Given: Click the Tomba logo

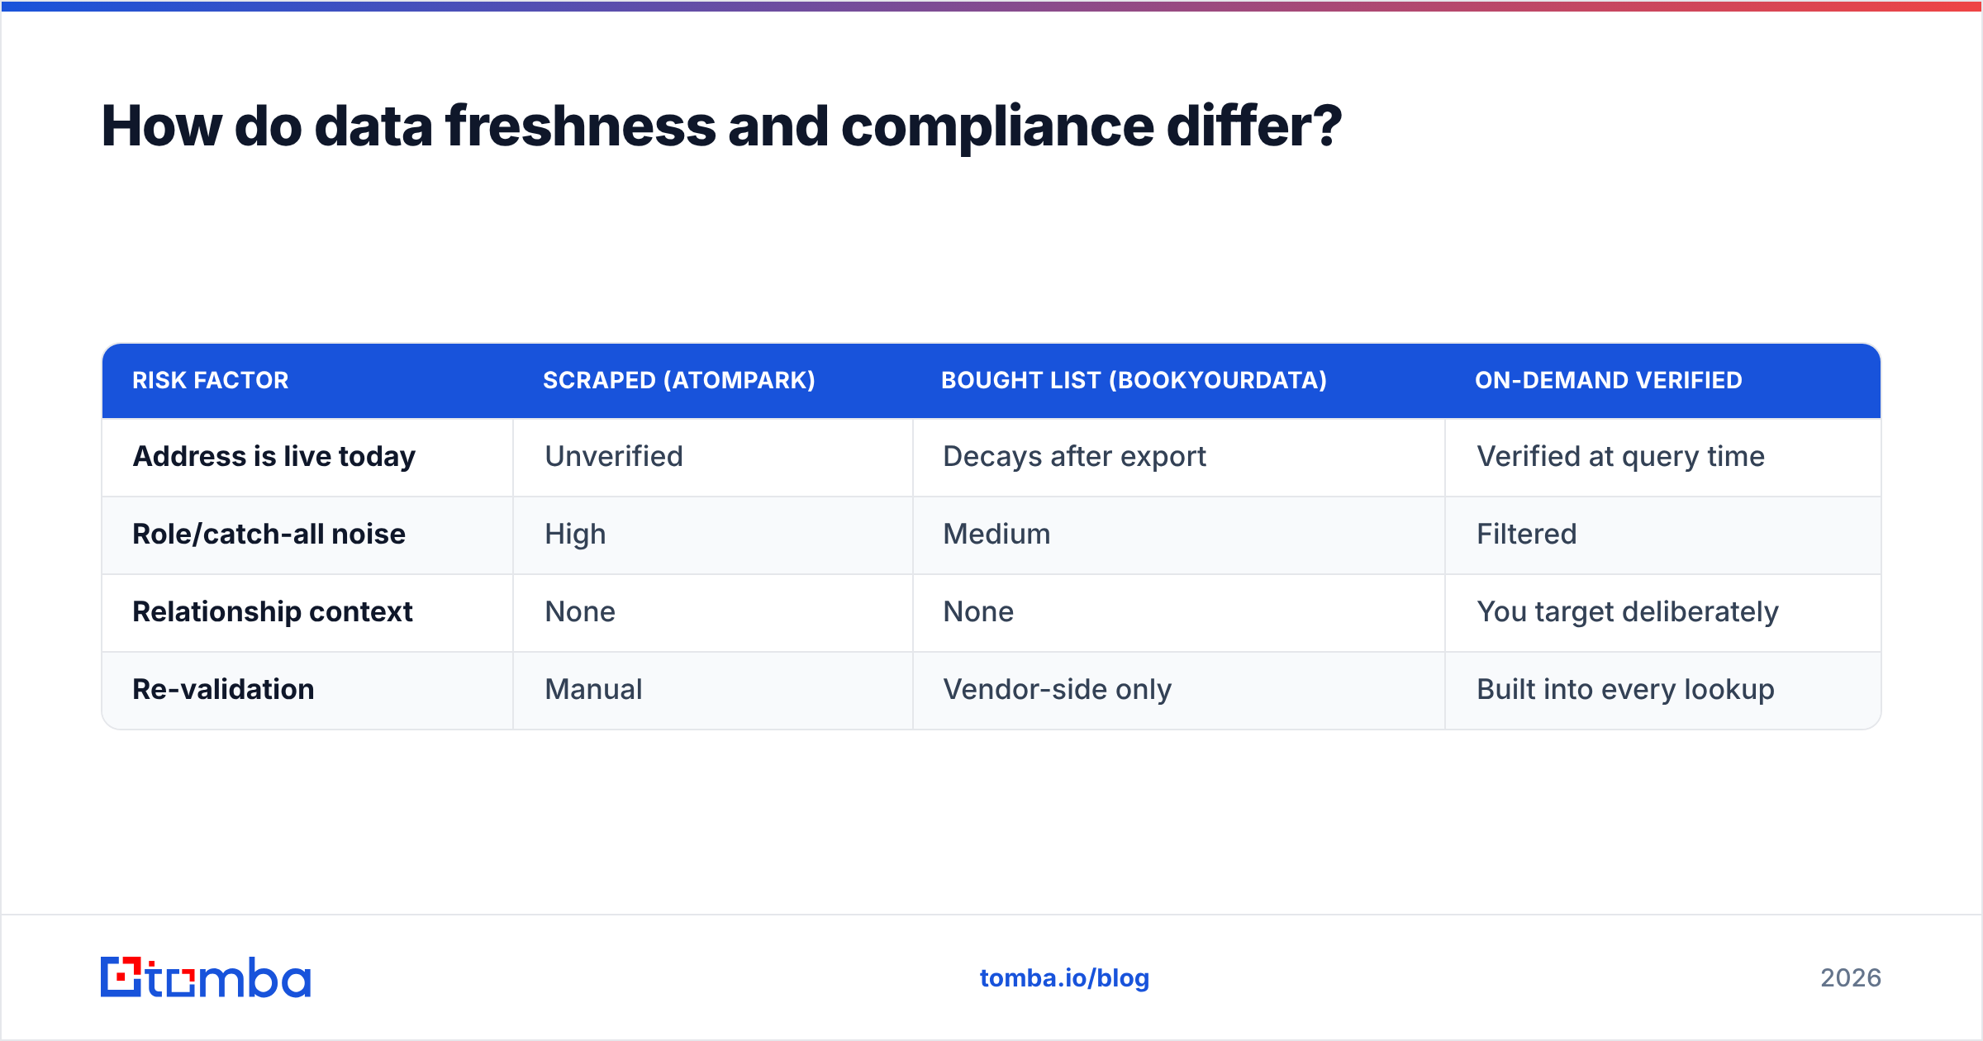Looking at the screenshot, I should (206, 977).
